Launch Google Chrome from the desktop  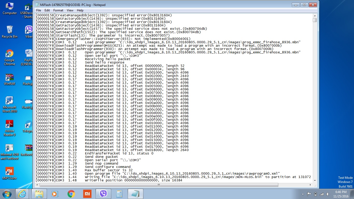(10, 58)
